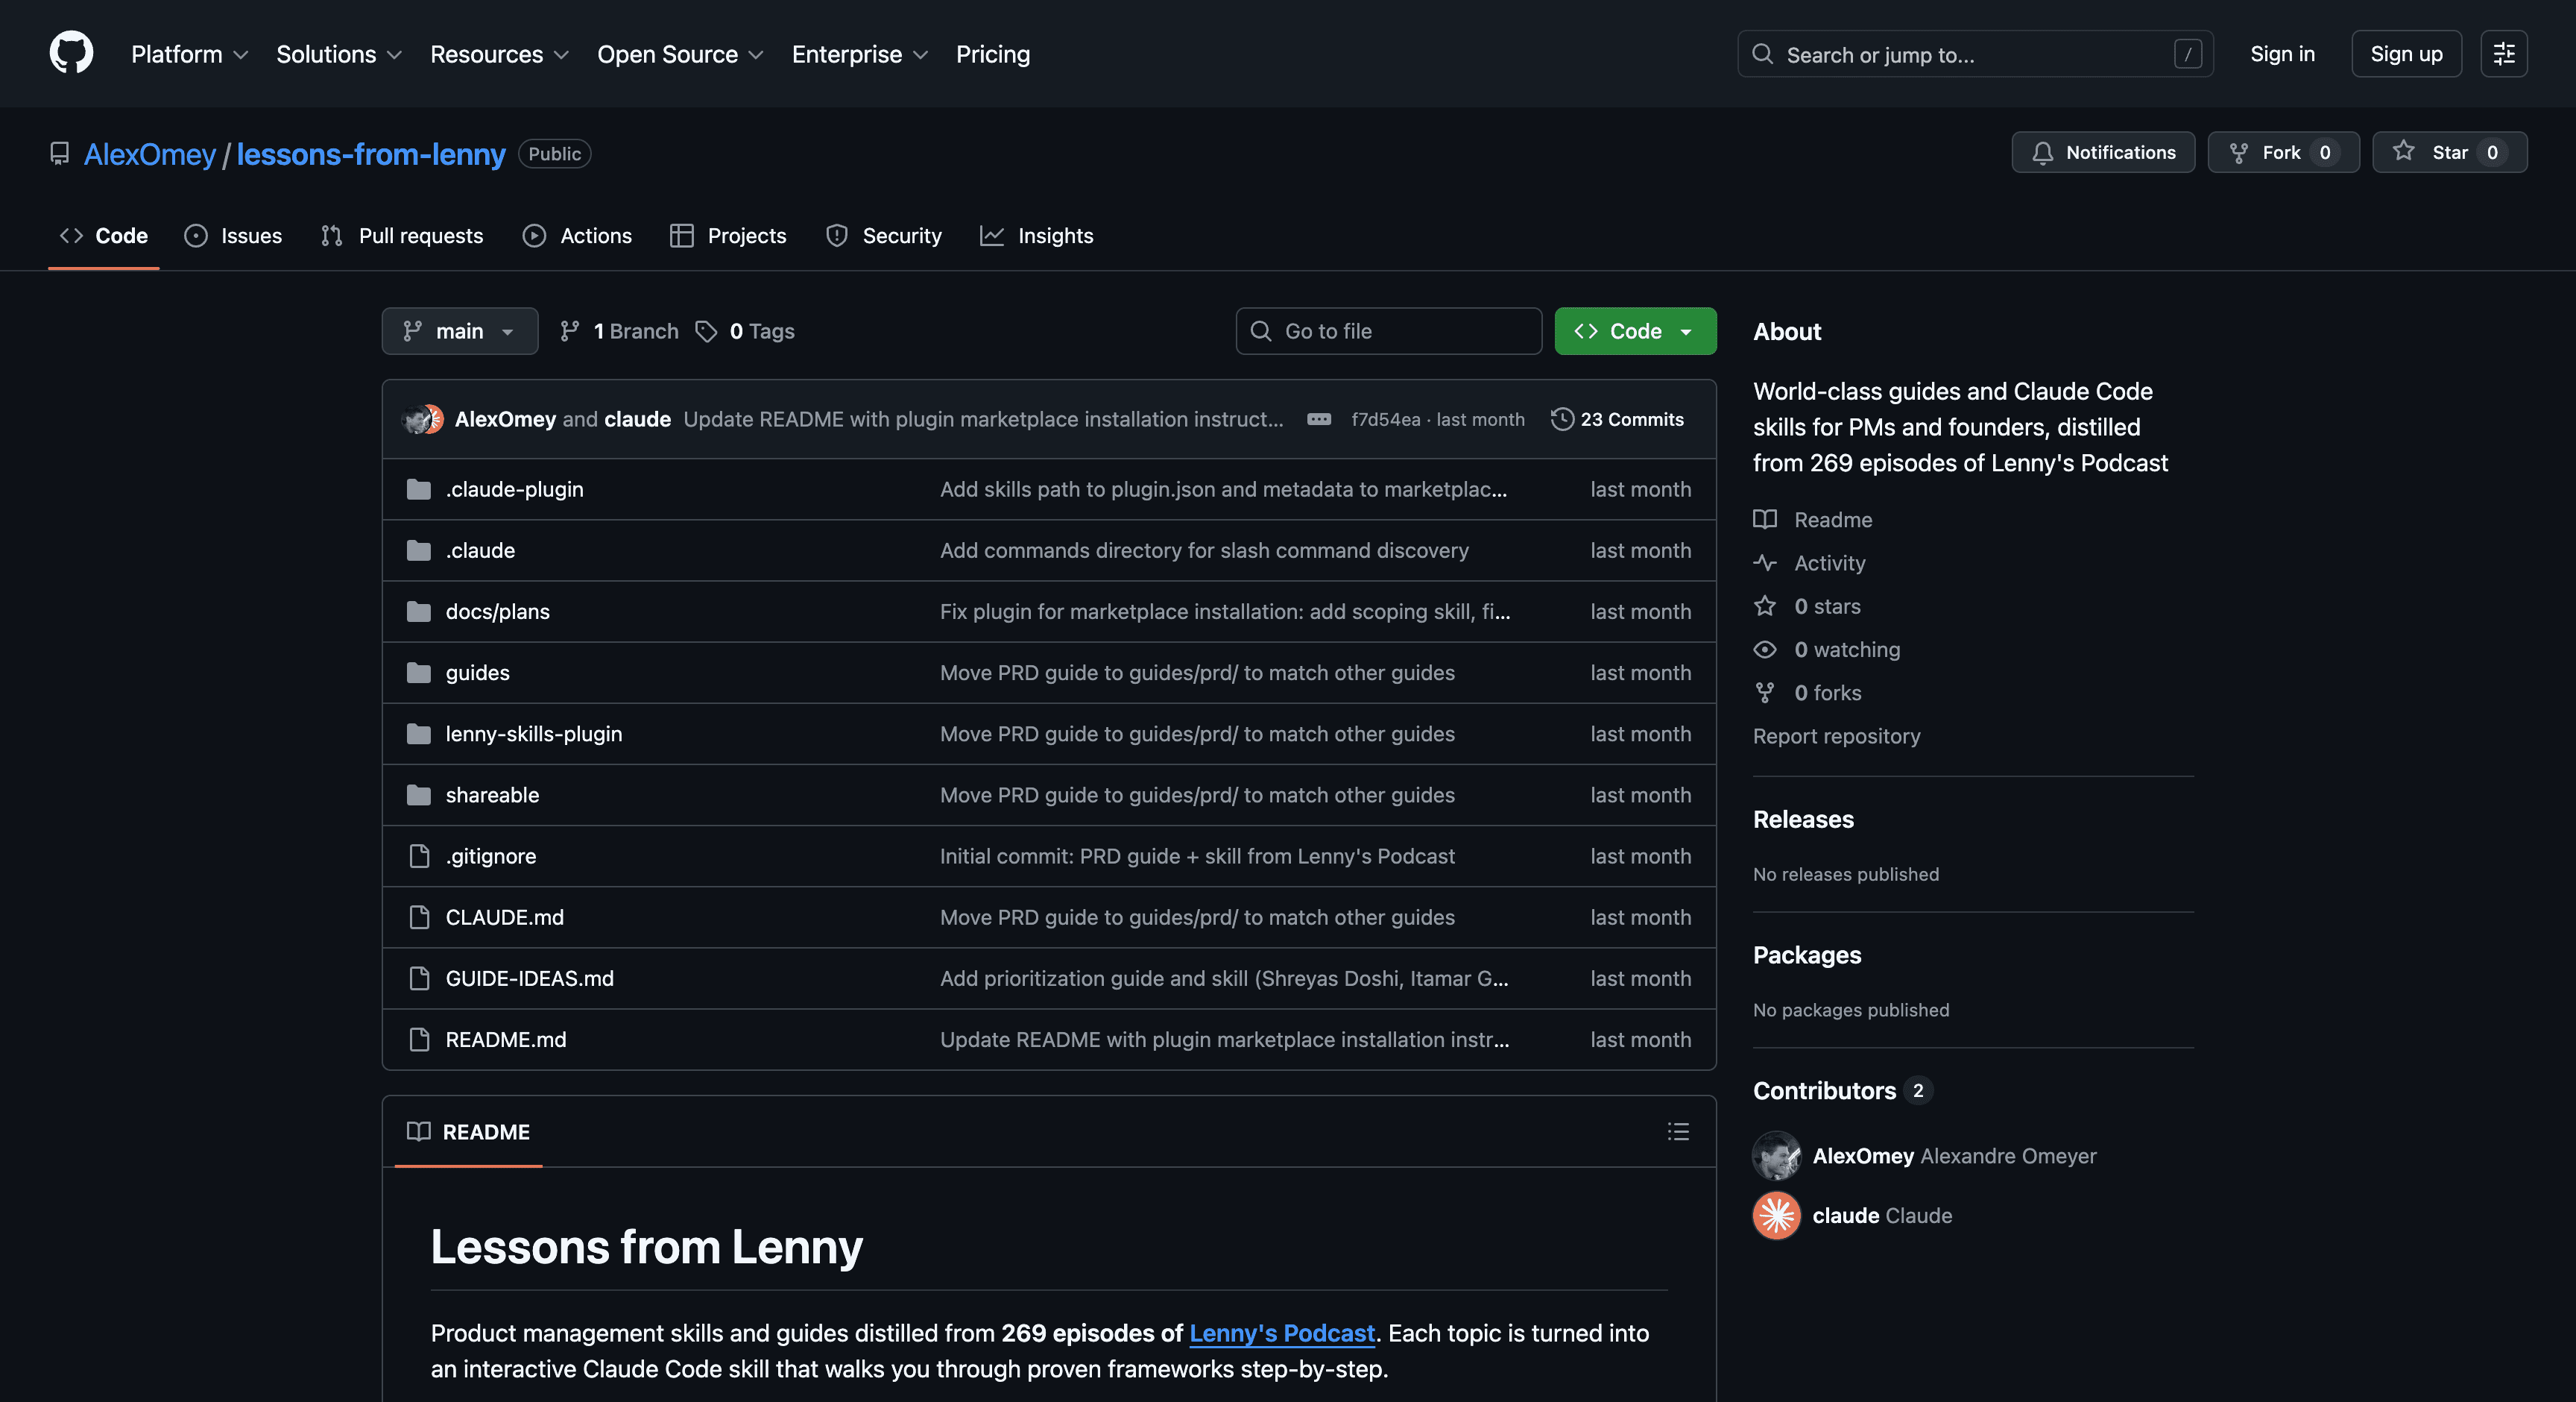Screen dimensions: 2576x1402
Task: Open the README table of contents icon
Action: 1678,1132
